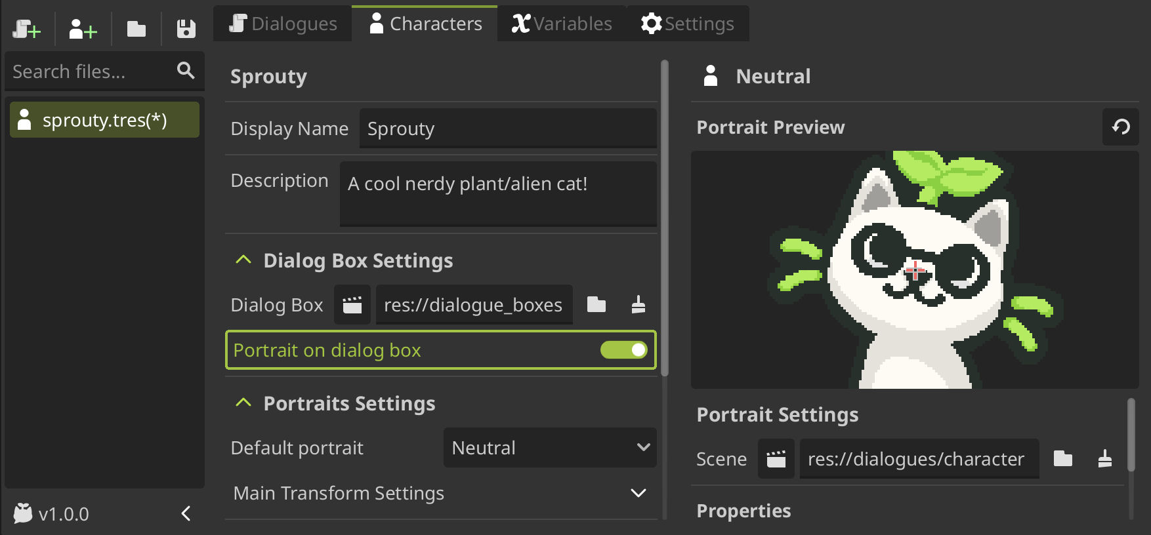Click the Default portrait label
The height and width of the screenshot is (535, 1151).
click(x=297, y=448)
